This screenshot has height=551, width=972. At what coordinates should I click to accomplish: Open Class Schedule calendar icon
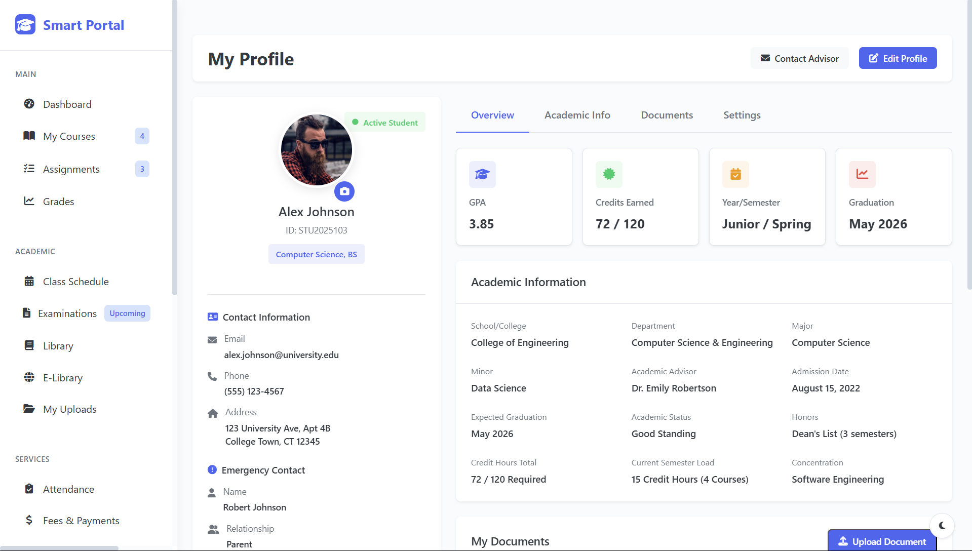pos(29,281)
